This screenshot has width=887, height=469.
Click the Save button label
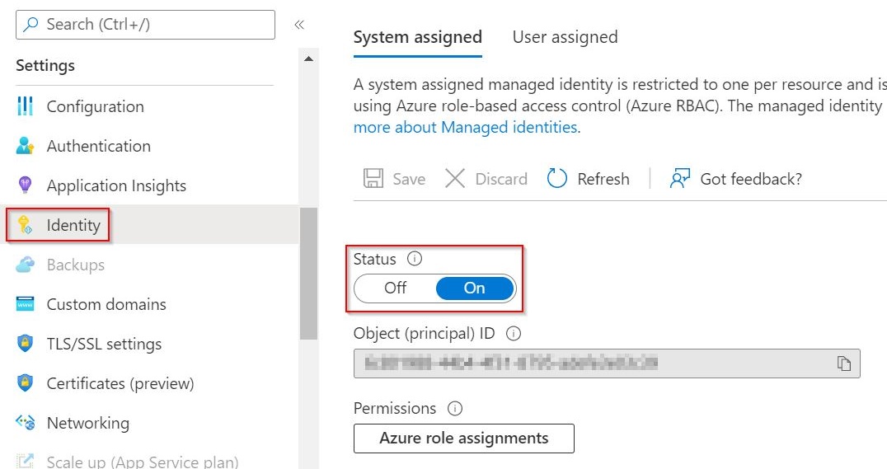click(409, 179)
